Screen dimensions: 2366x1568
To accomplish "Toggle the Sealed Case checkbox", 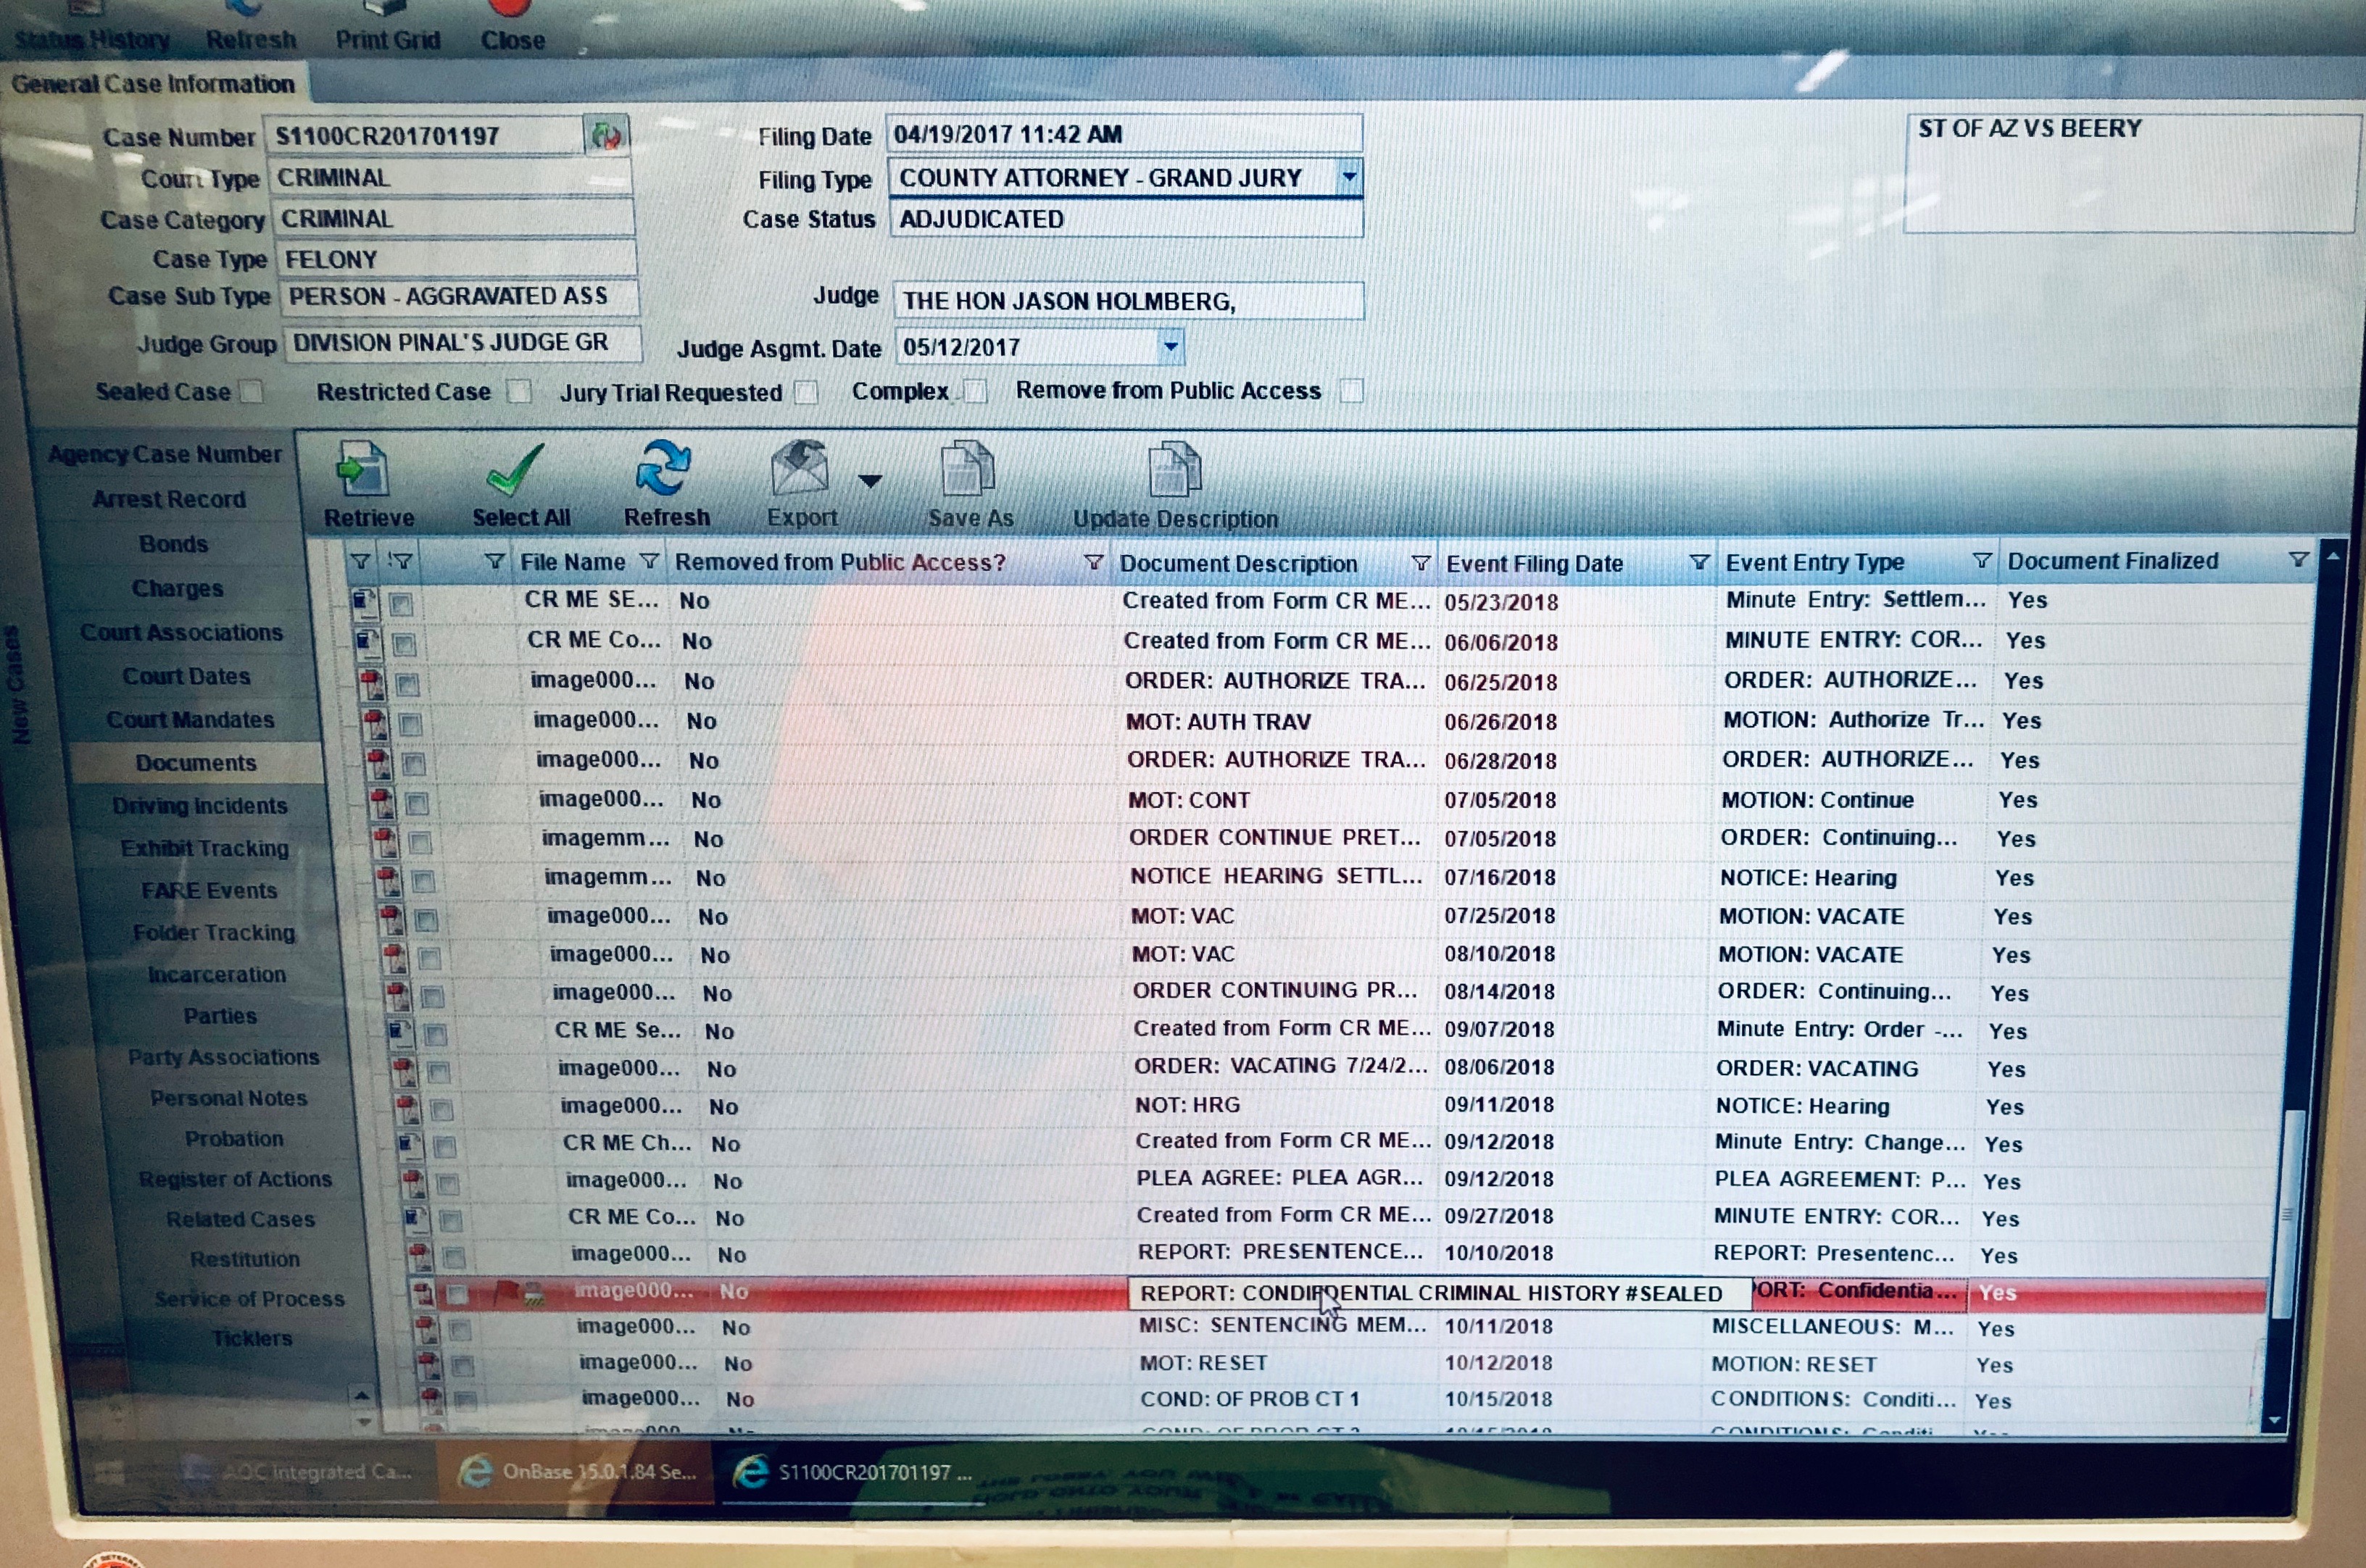I will tap(252, 391).
